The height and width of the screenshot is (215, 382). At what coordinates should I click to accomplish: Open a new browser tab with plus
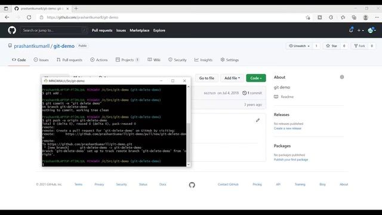tap(76, 8)
